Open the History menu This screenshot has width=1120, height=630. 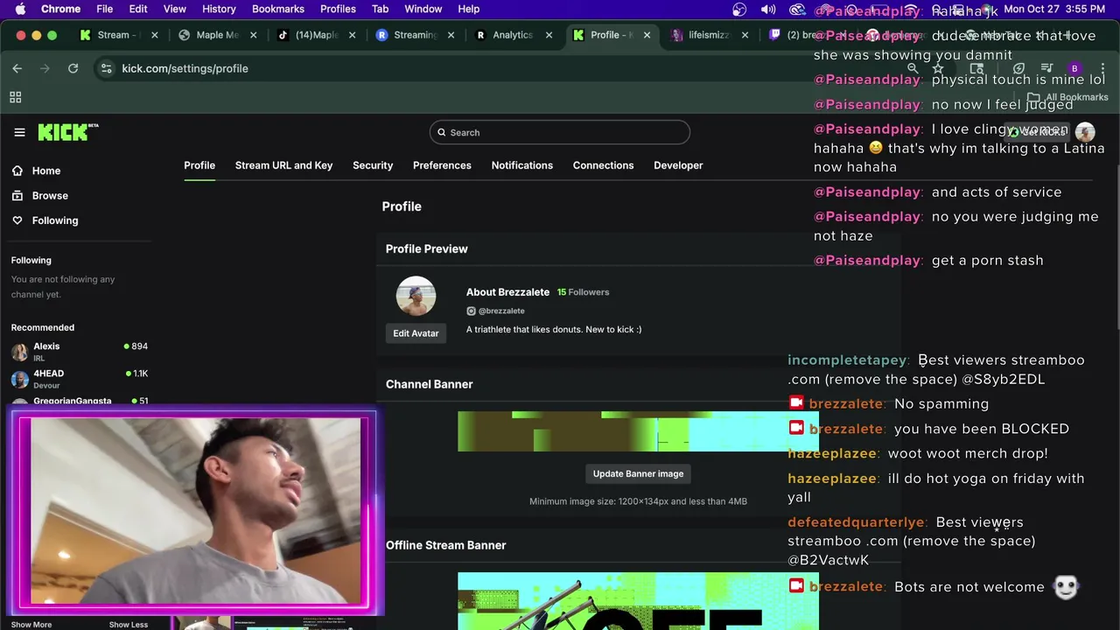click(219, 9)
